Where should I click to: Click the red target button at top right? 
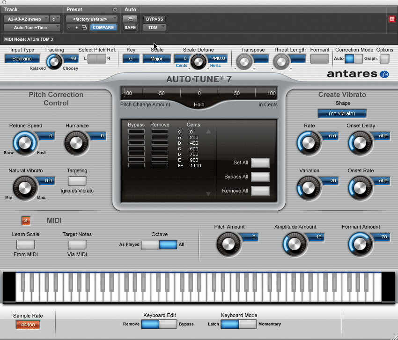tap(392, 19)
